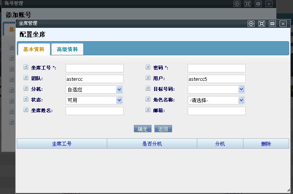Click help icon beside 坐席工号 field
This screenshot has width=293, height=194.
pyautogui.click(x=26, y=67)
